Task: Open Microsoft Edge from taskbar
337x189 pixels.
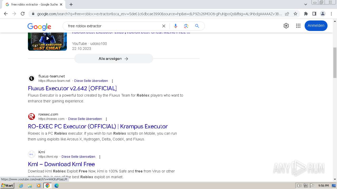Action: pos(57,186)
